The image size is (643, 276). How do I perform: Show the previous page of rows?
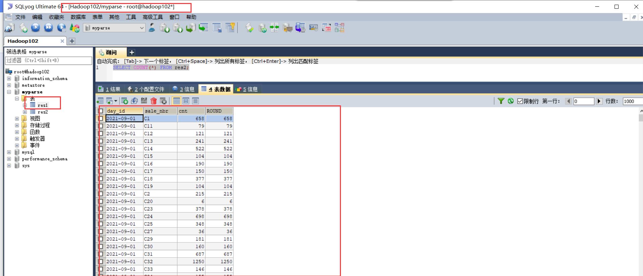pos(568,101)
